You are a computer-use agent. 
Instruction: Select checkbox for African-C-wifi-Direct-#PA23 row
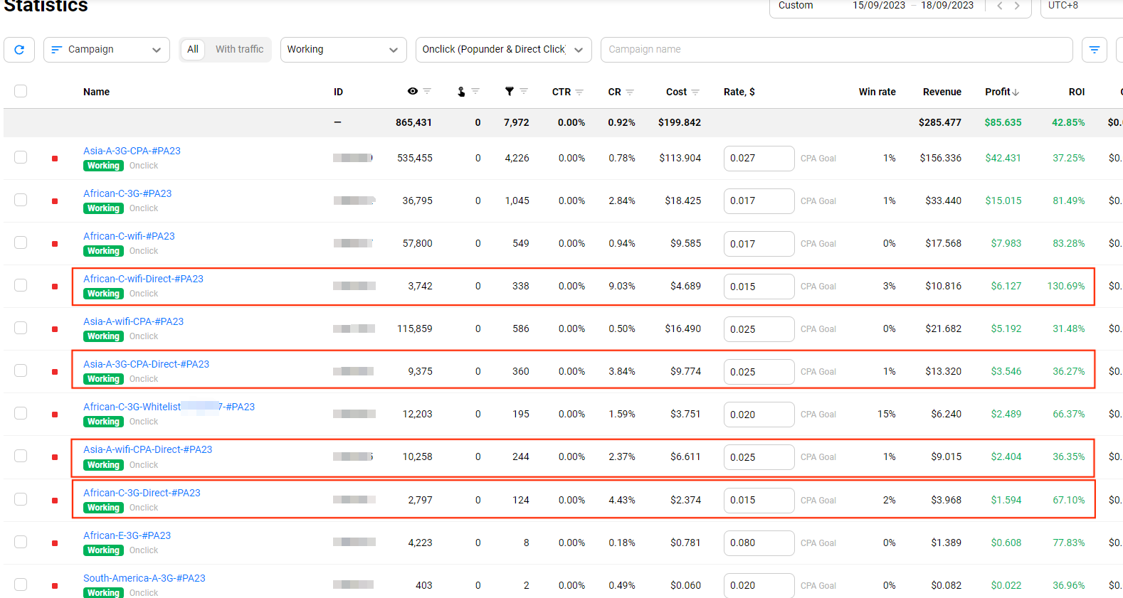tap(21, 285)
